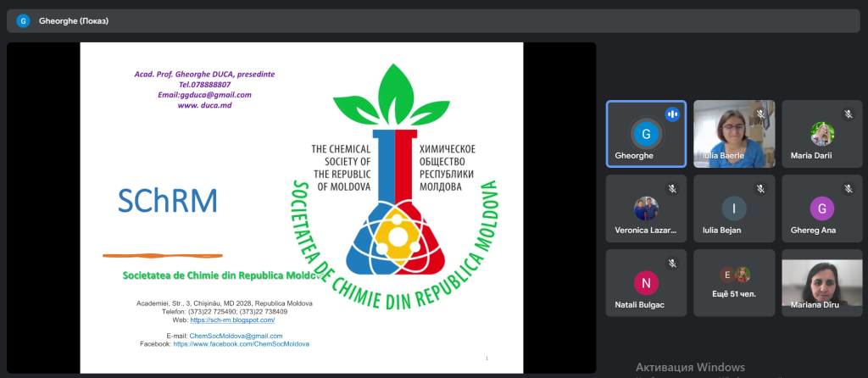Viewport: 868px width, 378px height.
Task: Click the 'Tel.078888807' text on the slide
Action: pos(204,85)
